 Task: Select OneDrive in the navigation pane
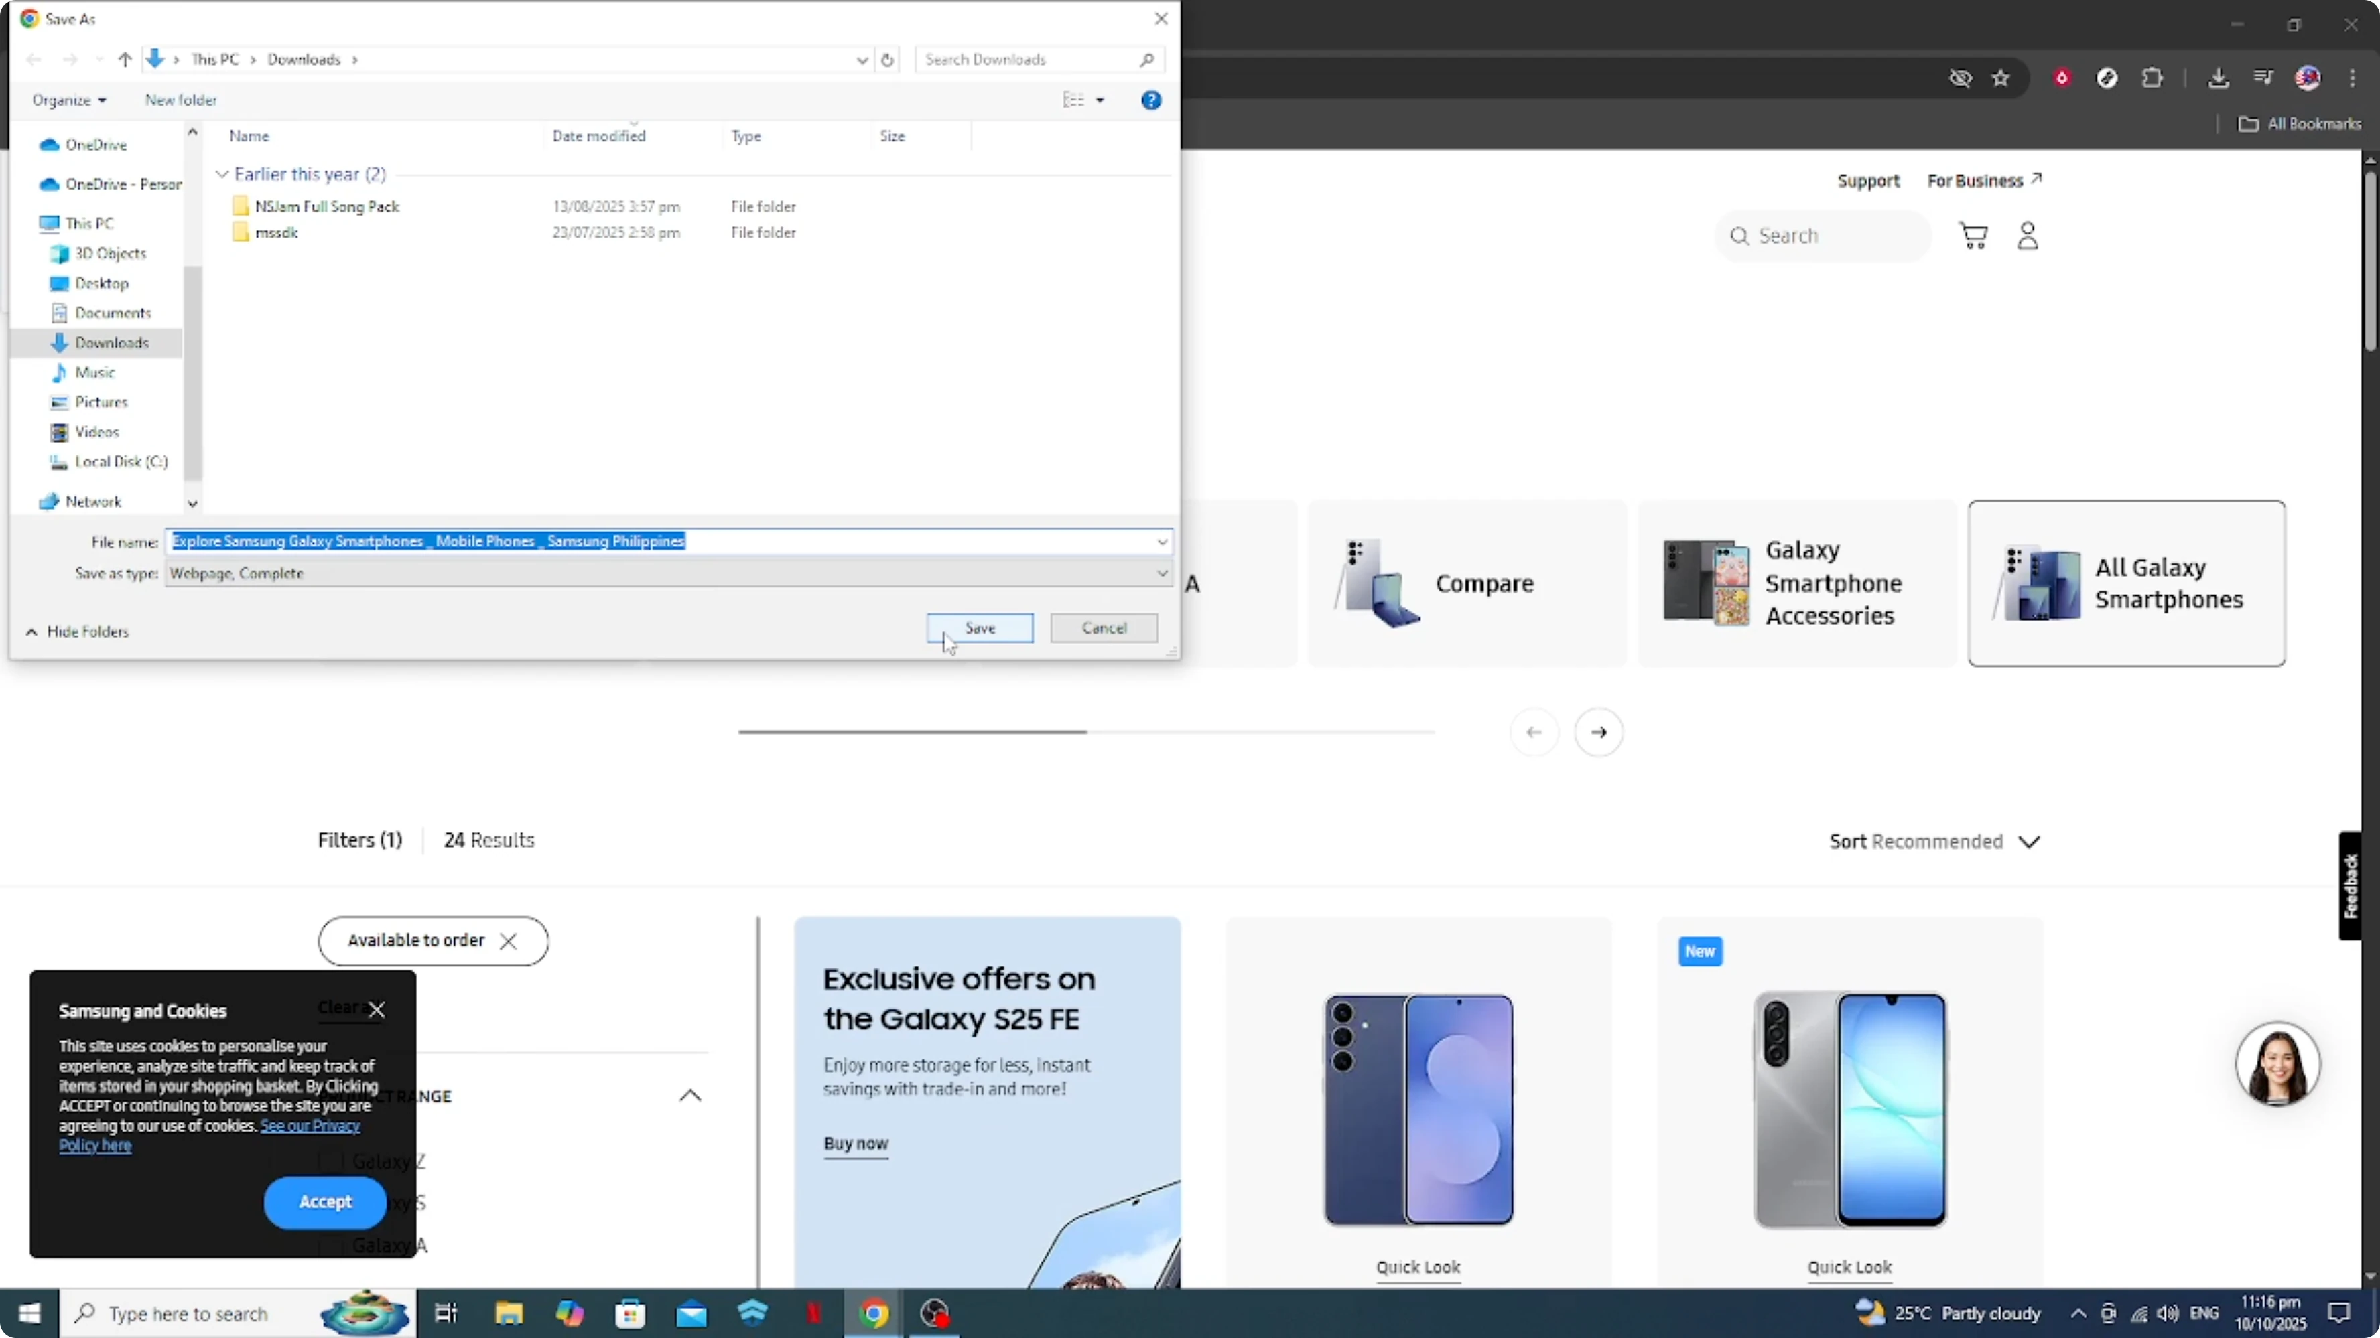coord(96,145)
